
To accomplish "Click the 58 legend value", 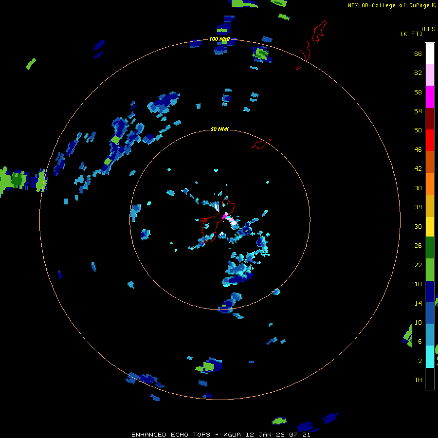I will [418, 92].
